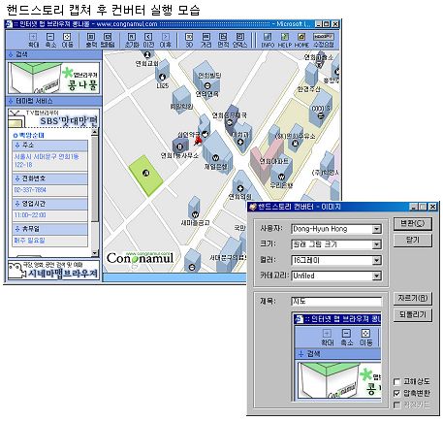Enable the 고해상도 high resolution checkbox

[396, 382]
